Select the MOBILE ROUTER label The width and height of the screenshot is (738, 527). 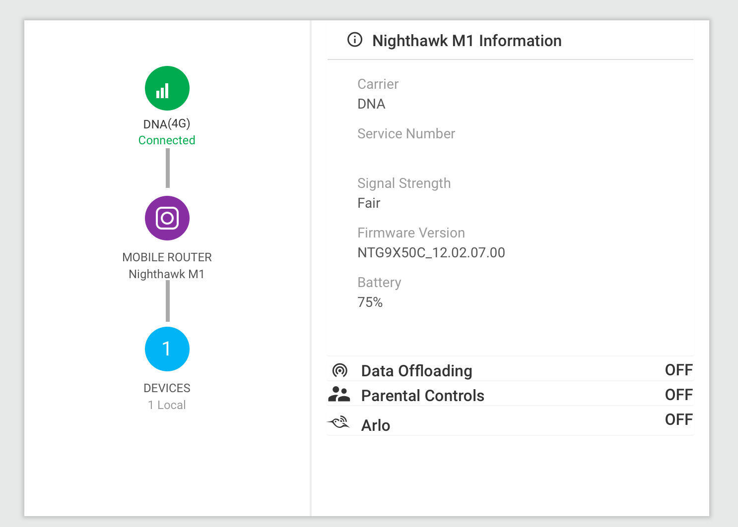167,257
